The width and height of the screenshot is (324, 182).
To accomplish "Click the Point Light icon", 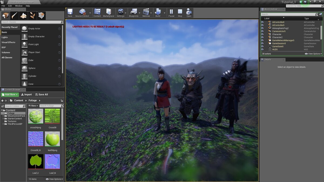I will (25, 44).
